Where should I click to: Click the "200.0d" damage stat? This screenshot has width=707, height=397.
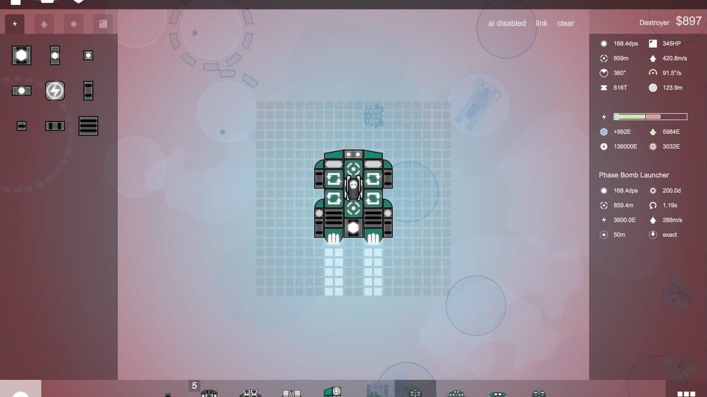pos(672,190)
